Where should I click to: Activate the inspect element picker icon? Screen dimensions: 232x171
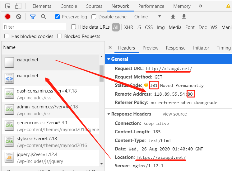(8, 6)
